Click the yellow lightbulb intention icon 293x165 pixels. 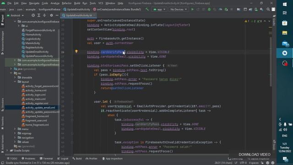[76, 51]
